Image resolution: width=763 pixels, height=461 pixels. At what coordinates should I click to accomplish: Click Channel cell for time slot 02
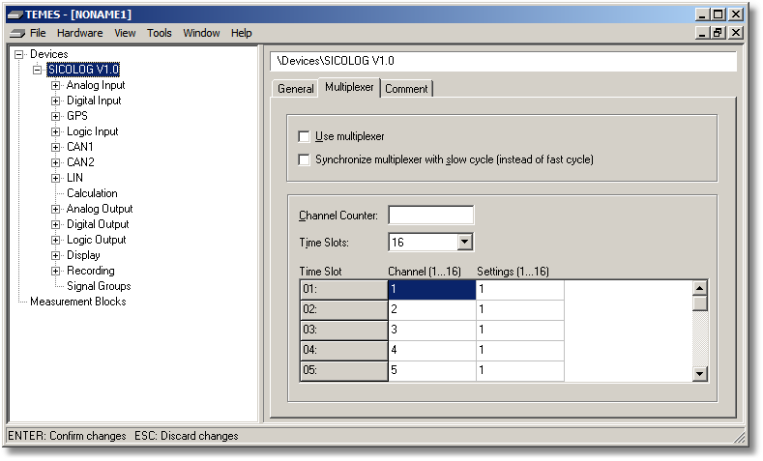pyautogui.click(x=431, y=309)
